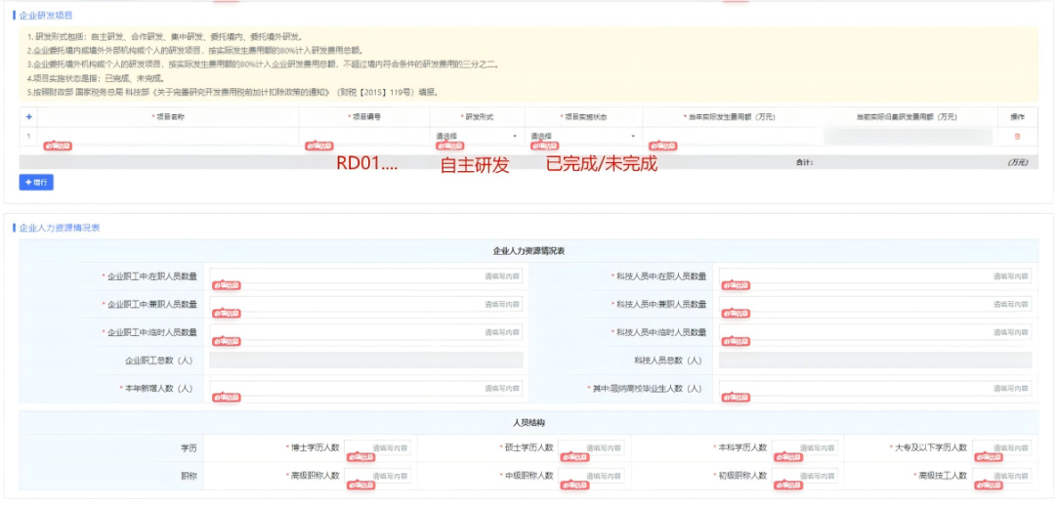
Task: Focus the 当年实际发生费用额 input field
Action: click(730, 136)
